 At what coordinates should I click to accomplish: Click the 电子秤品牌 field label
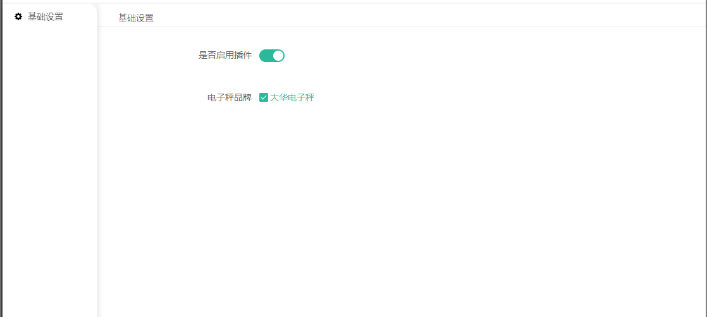coord(230,97)
